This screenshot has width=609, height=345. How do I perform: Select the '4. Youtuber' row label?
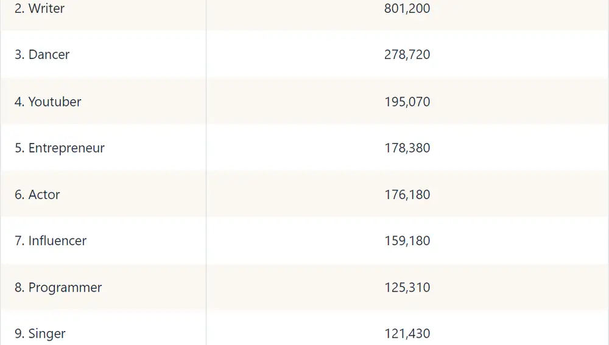coord(48,102)
